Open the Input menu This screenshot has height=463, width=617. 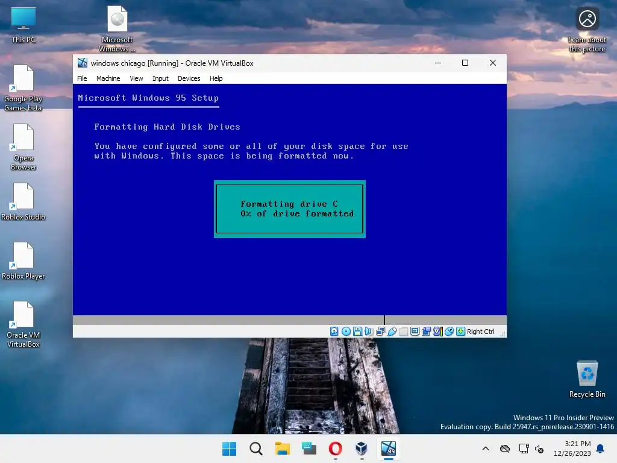click(x=160, y=78)
